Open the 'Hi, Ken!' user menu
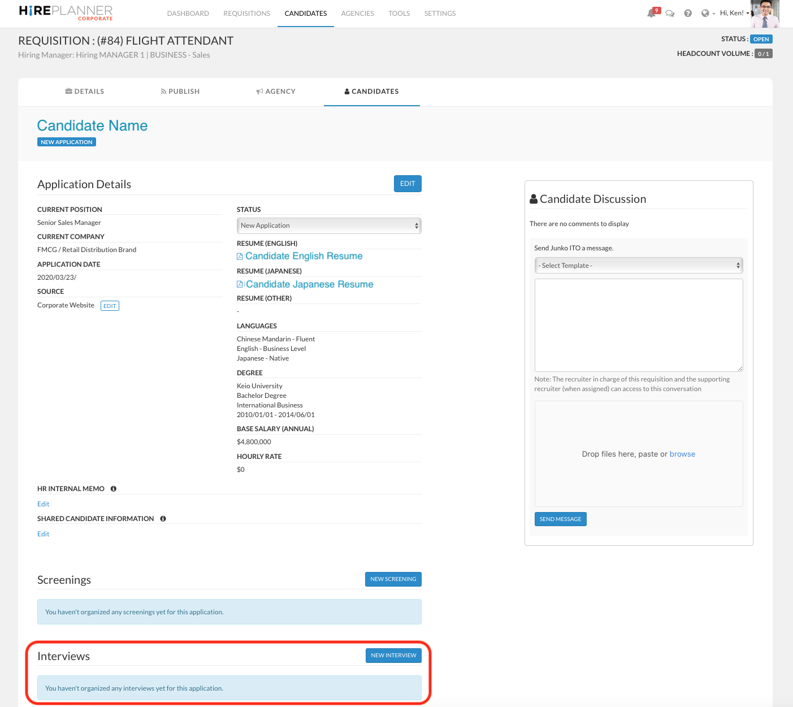This screenshot has height=707, width=793. 734,13
